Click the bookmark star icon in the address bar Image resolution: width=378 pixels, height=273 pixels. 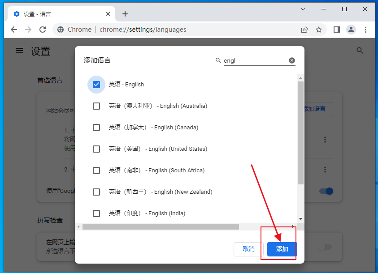pos(319,30)
